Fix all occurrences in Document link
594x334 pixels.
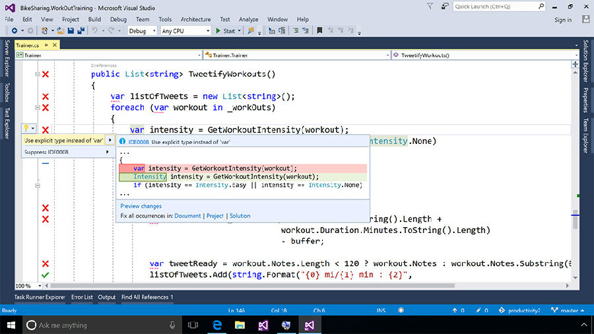tap(187, 216)
